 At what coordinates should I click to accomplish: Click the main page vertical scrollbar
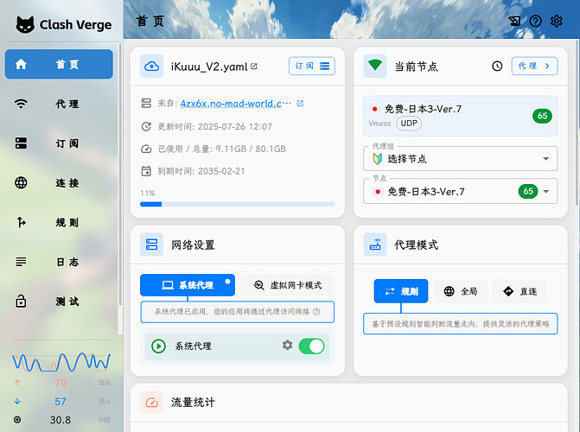577,122
